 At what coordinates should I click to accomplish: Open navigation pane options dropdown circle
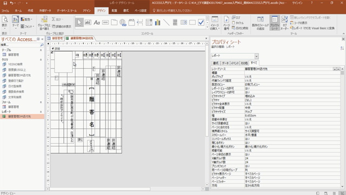point(38,39)
